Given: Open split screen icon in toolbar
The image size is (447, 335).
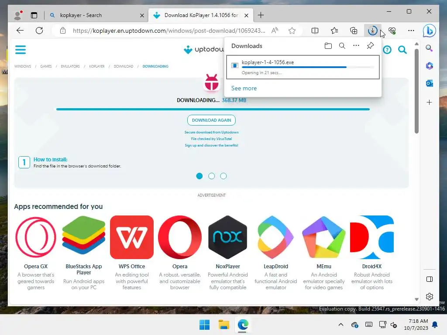Looking at the screenshot, I should [x=315, y=31].
